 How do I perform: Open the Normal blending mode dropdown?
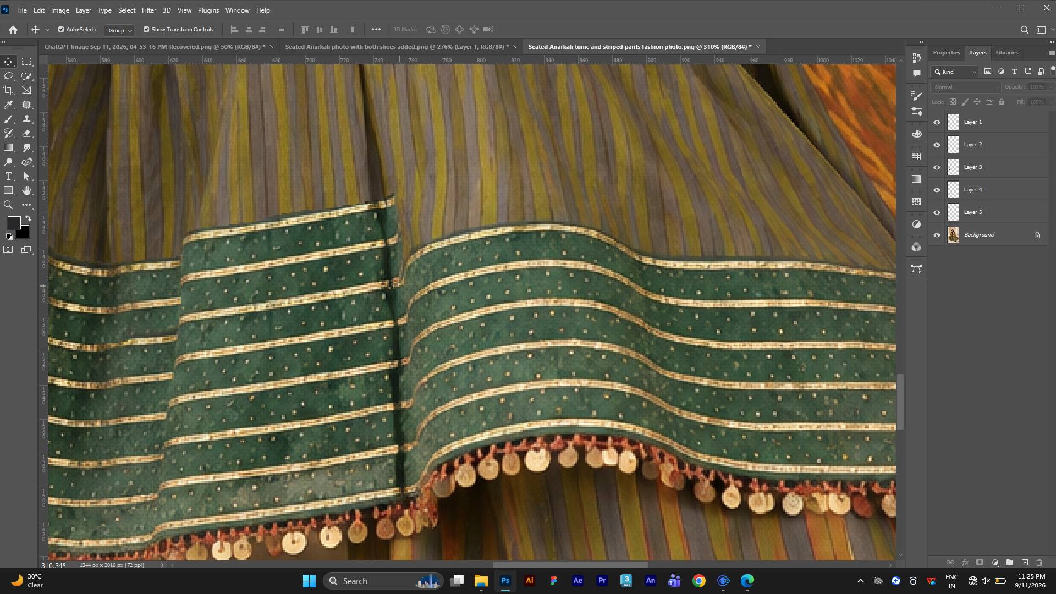point(966,87)
